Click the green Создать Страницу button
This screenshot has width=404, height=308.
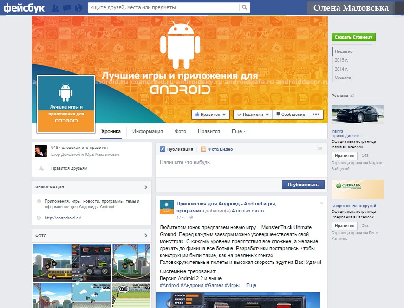point(353,37)
